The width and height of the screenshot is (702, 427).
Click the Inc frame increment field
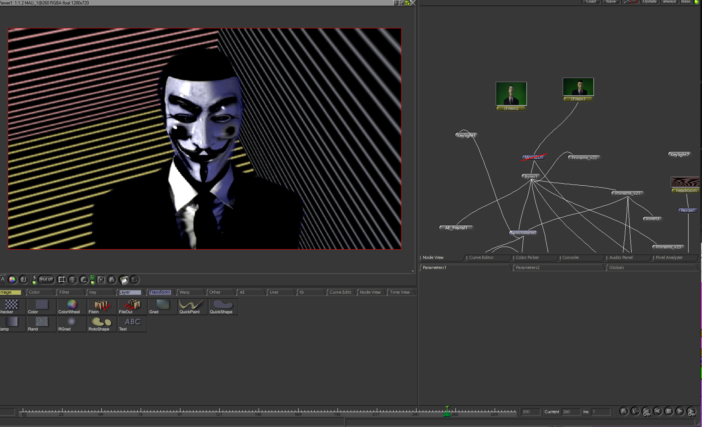tap(601, 412)
